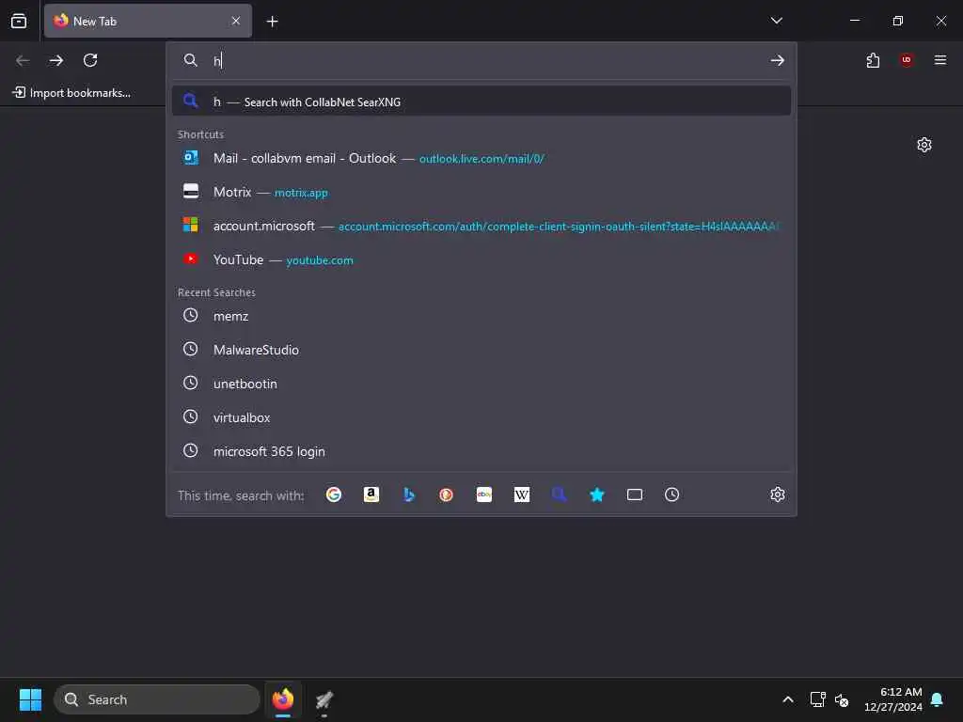Search this time with Google

tap(334, 494)
